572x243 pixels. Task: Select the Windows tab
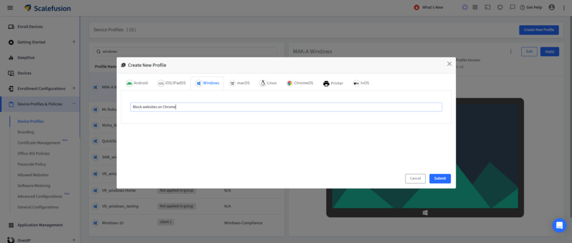point(207,83)
